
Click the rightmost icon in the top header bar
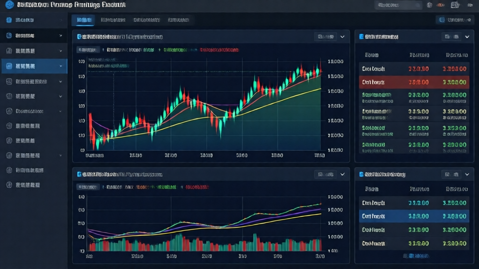(x=469, y=5)
